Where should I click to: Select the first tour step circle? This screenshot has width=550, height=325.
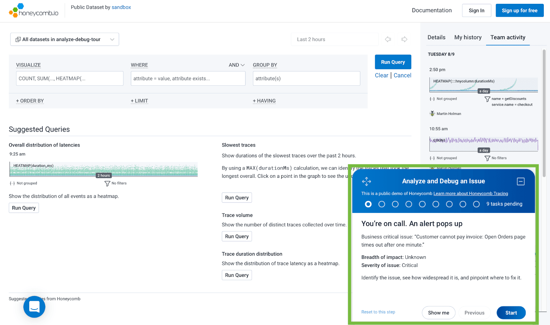[368, 204]
